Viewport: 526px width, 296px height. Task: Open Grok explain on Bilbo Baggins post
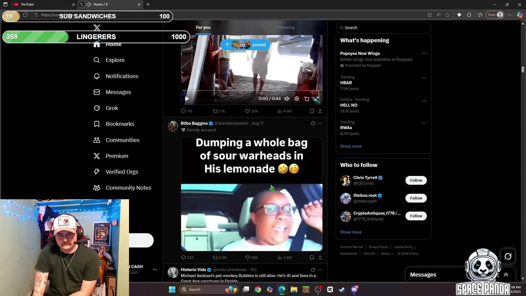point(313,123)
